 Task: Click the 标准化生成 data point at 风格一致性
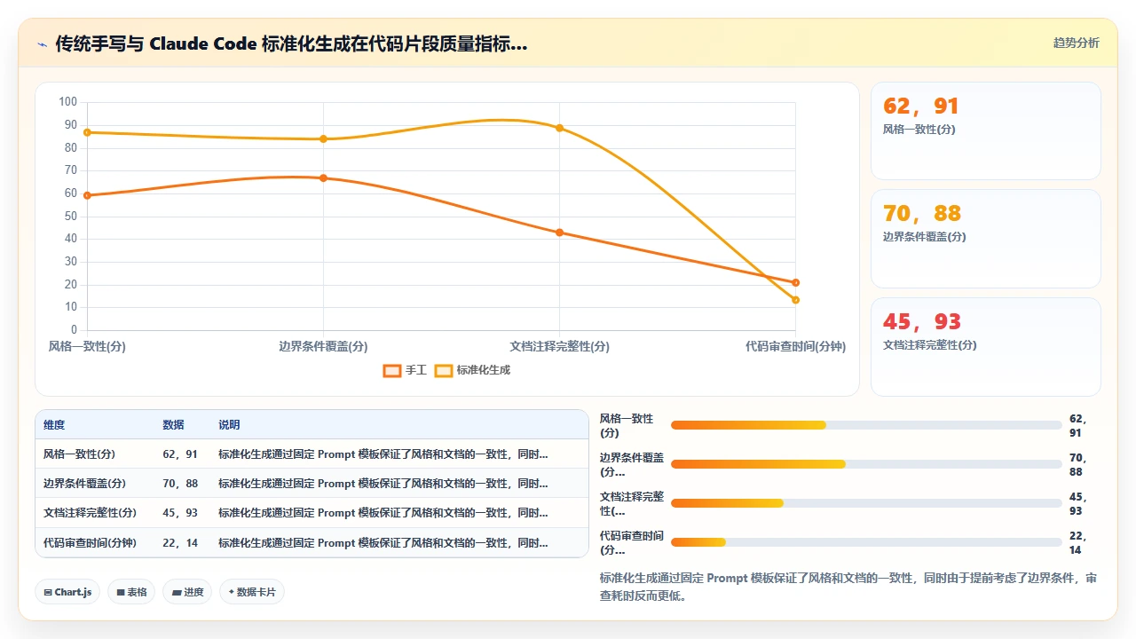(87, 132)
